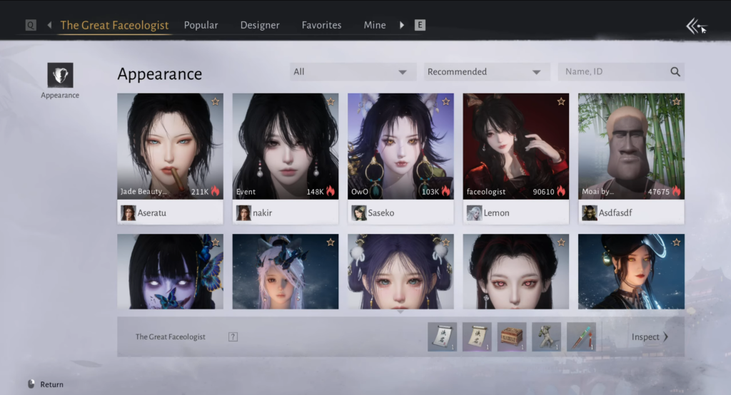
Task: Switch to the Mine tab
Action: click(375, 25)
